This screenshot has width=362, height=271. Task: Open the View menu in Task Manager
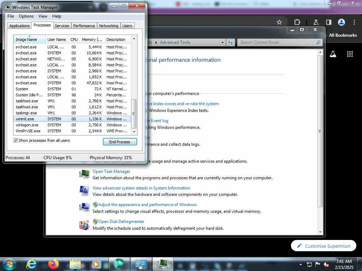click(x=43, y=16)
